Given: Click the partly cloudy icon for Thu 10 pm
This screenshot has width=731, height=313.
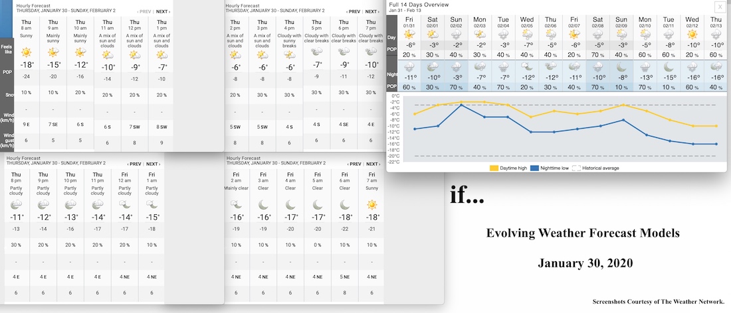Looking at the screenshot, I should [70, 204].
